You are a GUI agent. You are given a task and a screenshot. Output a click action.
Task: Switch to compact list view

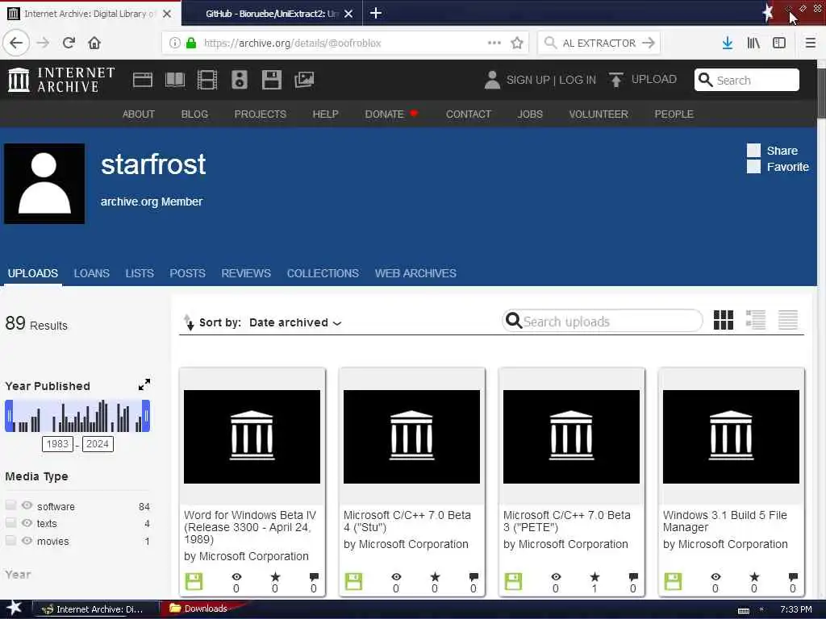coord(788,319)
